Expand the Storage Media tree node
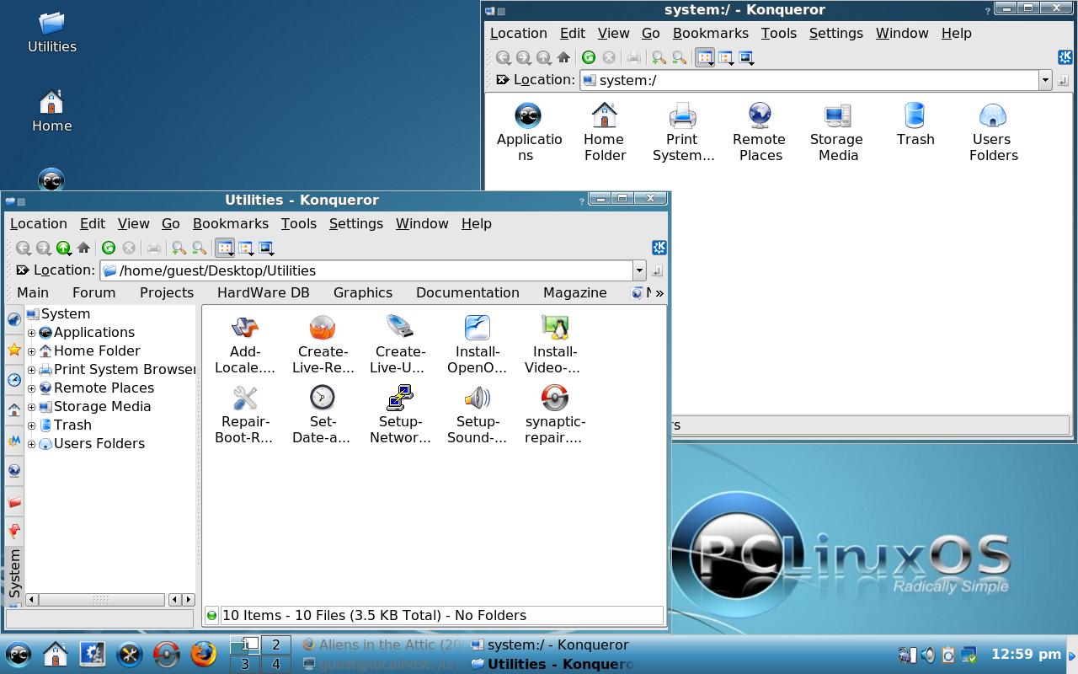The image size is (1078, 674). tap(32, 407)
